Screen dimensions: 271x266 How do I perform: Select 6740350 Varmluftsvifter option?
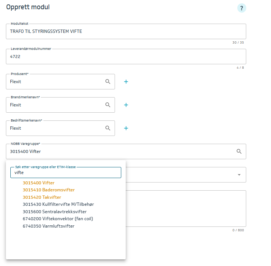(48, 226)
